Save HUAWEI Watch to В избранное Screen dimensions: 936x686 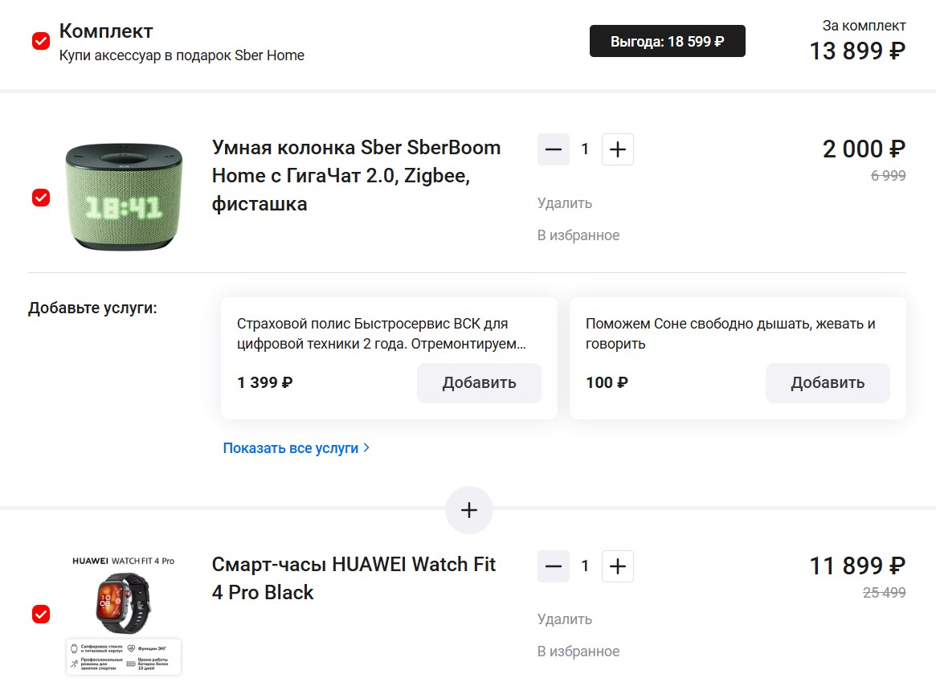click(x=578, y=651)
